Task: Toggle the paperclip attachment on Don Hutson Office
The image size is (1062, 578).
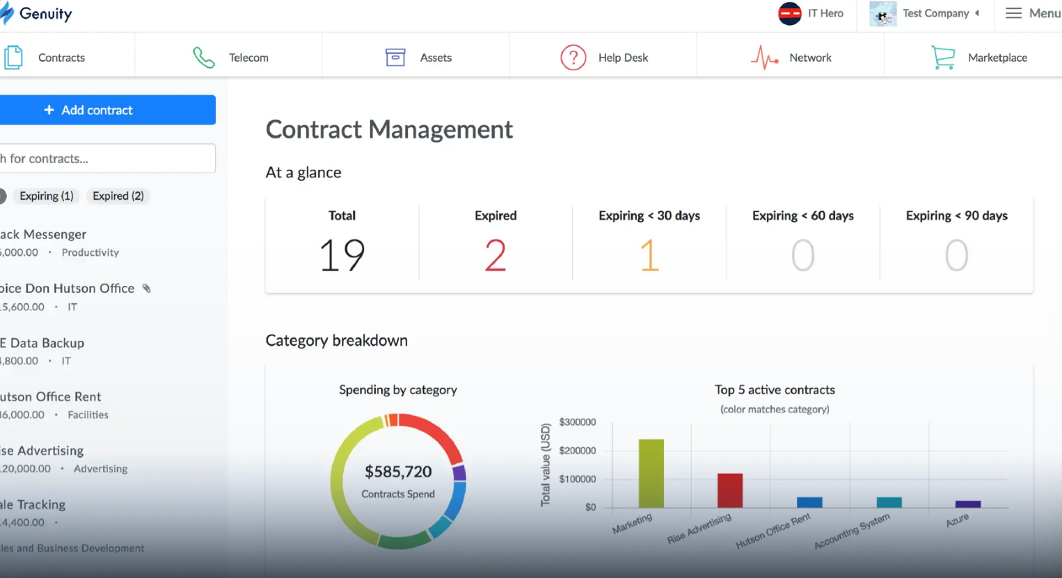Action: [x=145, y=287]
